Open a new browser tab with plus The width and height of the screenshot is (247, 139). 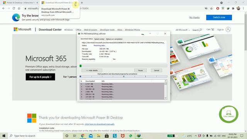pyautogui.click(x=82, y=3)
